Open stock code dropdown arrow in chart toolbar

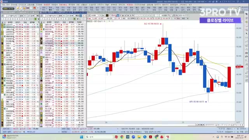98,16
